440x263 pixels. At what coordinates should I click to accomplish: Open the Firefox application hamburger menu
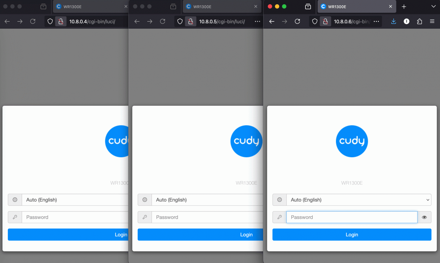[432, 21]
